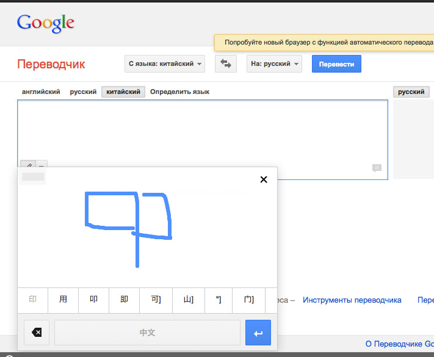Click the 中文 space bar

[x=147, y=333]
